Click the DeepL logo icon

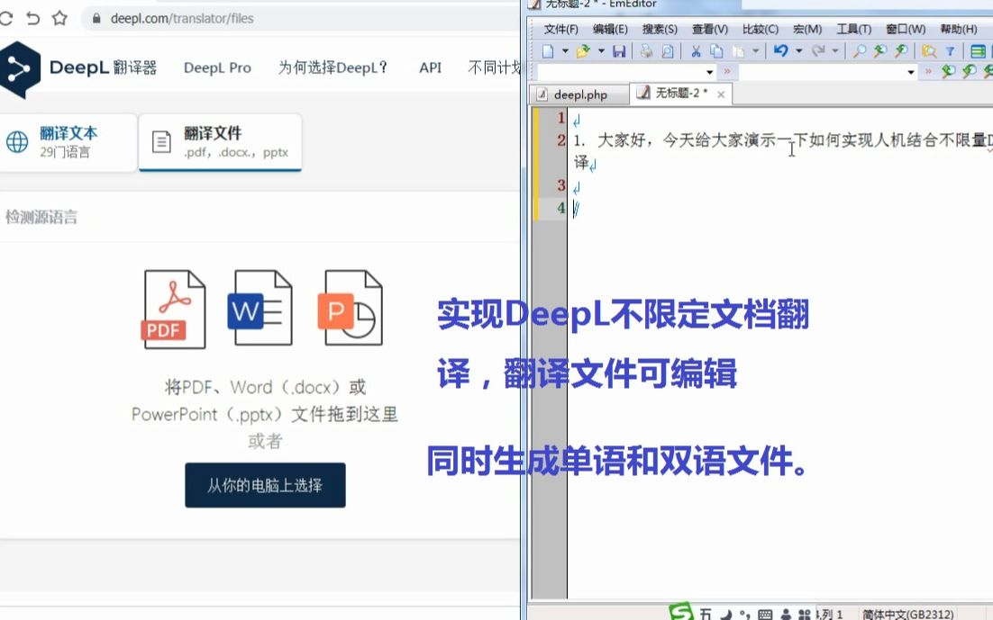click(x=19, y=69)
